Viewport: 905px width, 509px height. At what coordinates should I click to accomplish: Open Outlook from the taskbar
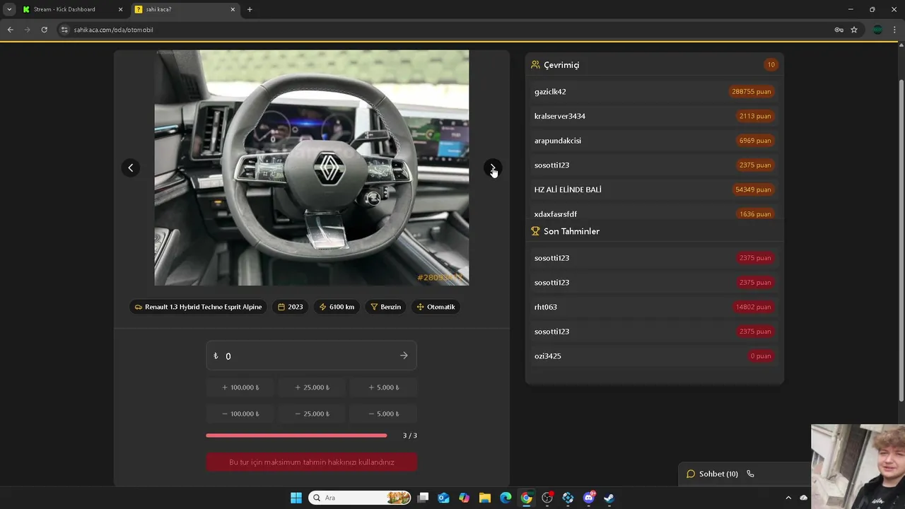click(x=443, y=498)
